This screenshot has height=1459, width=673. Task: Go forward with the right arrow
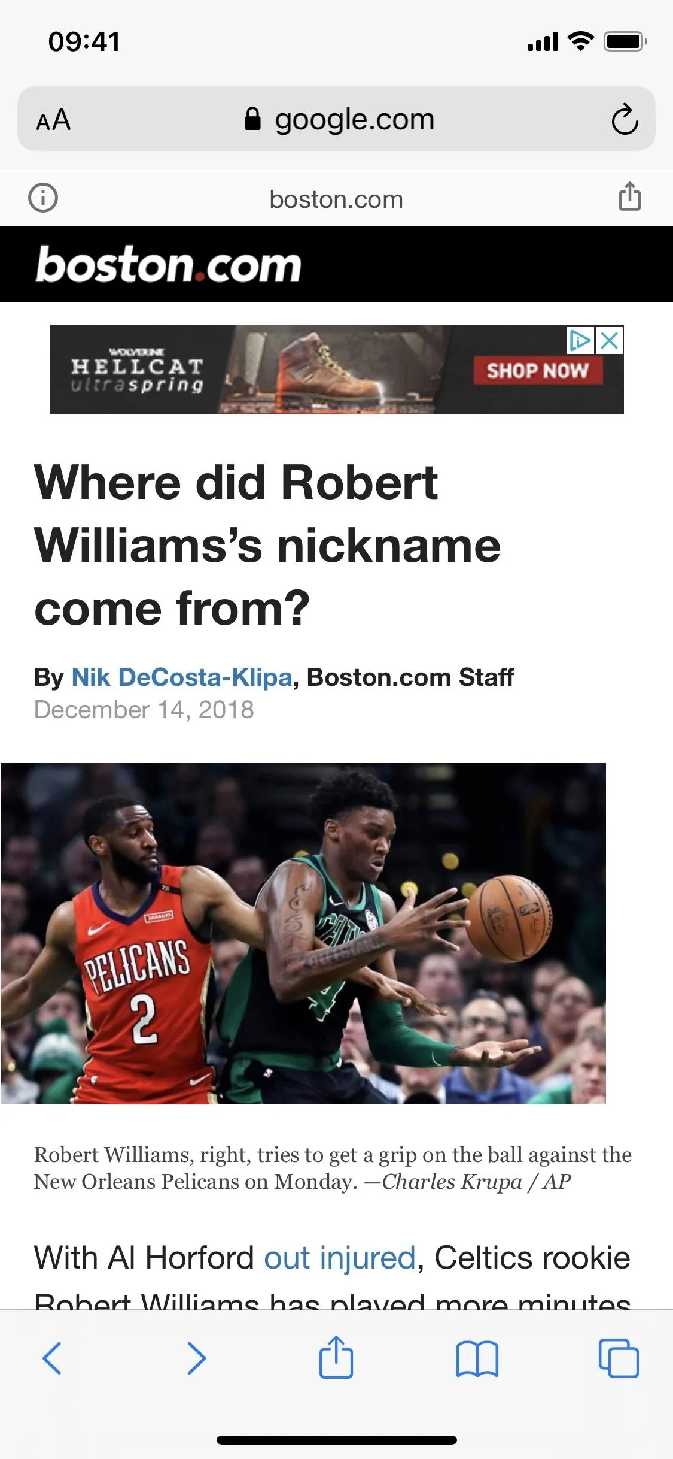(x=196, y=1358)
